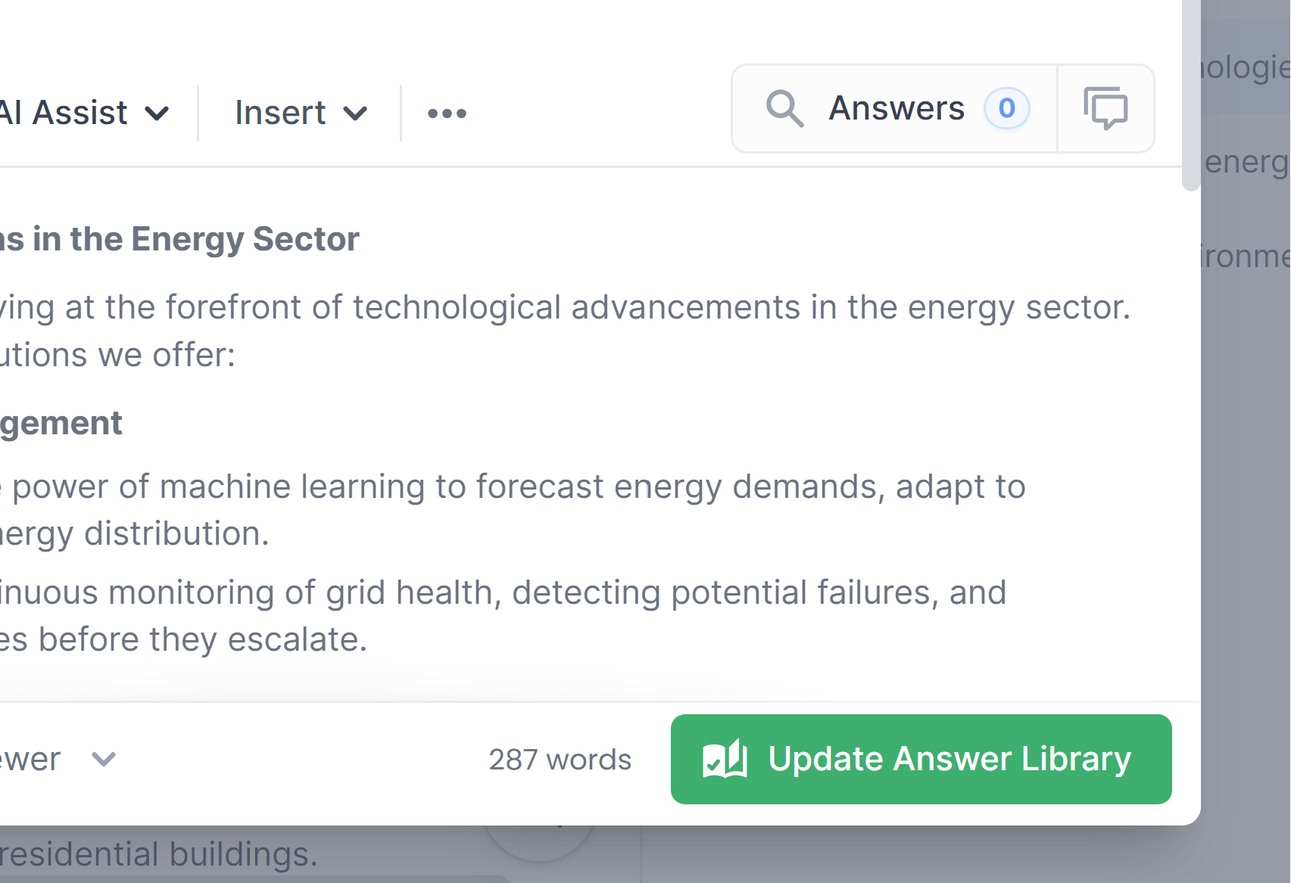Click the paragraph about machine learning forecasts
1291x883 pixels.
point(515,487)
